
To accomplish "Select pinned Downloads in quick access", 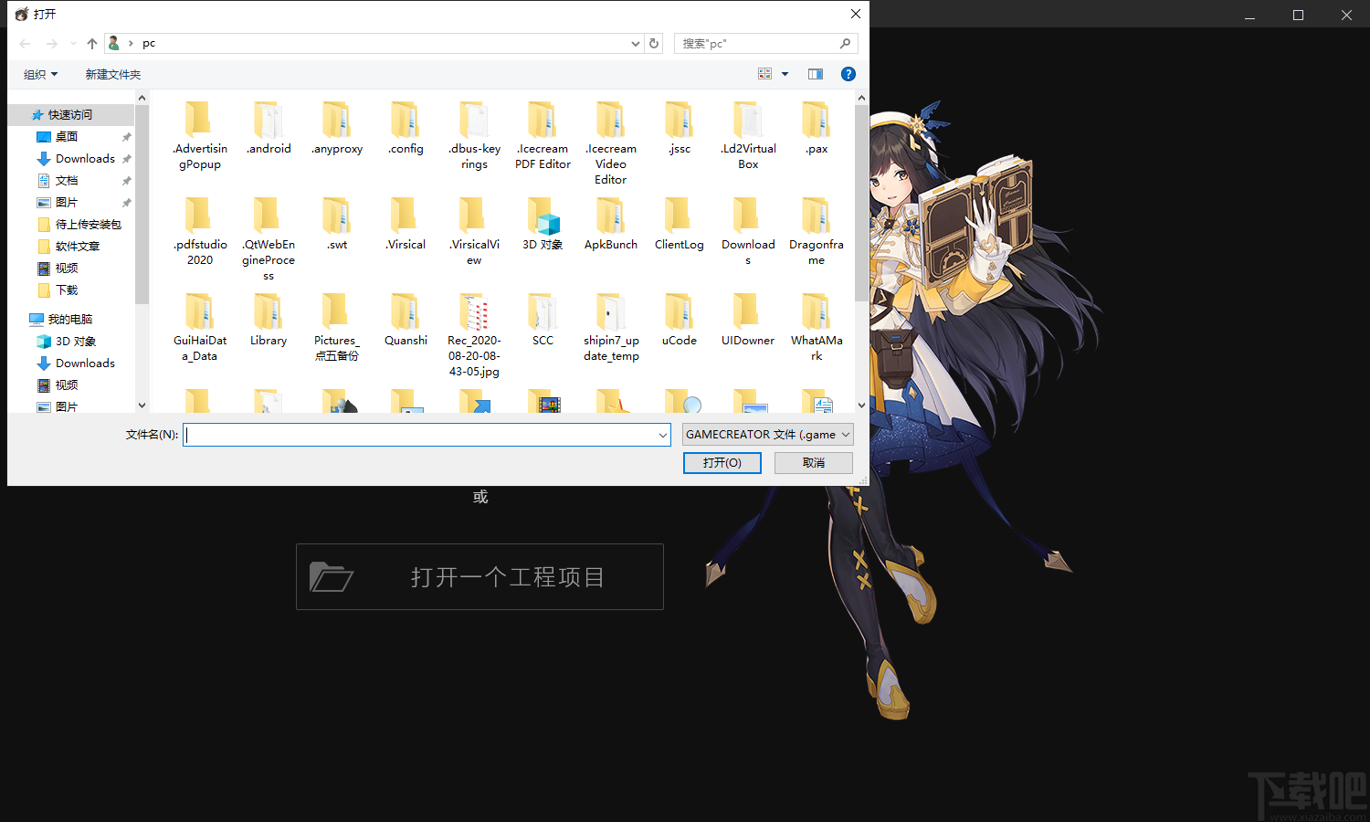I will click(85, 158).
